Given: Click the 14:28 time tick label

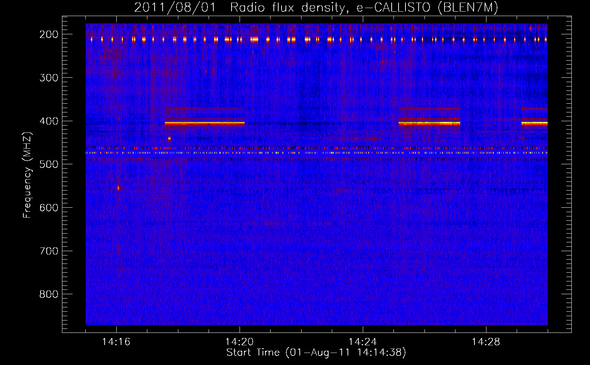Looking at the screenshot, I should point(486,342).
